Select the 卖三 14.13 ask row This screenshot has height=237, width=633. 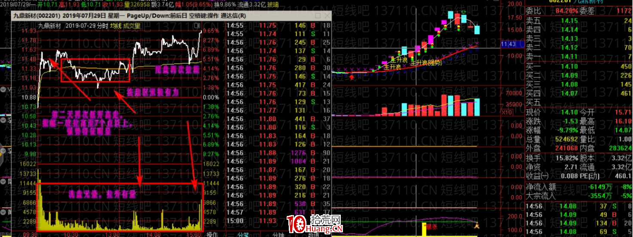579,39
